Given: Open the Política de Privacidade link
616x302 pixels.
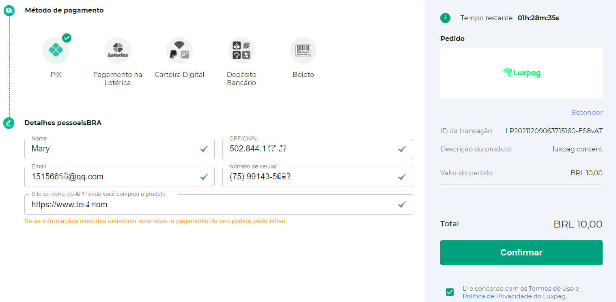Looking at the screenshot, I should click(497, 296).
